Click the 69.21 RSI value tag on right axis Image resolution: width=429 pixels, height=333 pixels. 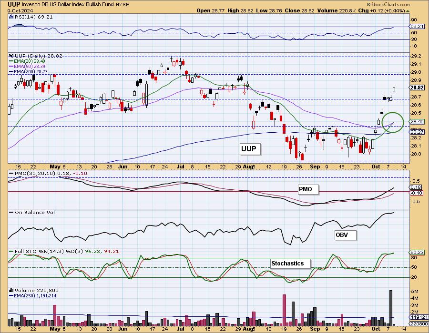click(x=417, y=27)
